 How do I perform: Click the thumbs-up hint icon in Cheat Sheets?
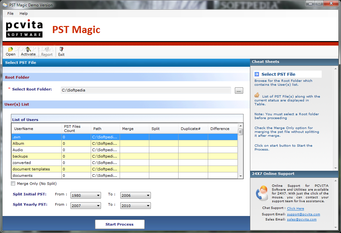[257, 95]
